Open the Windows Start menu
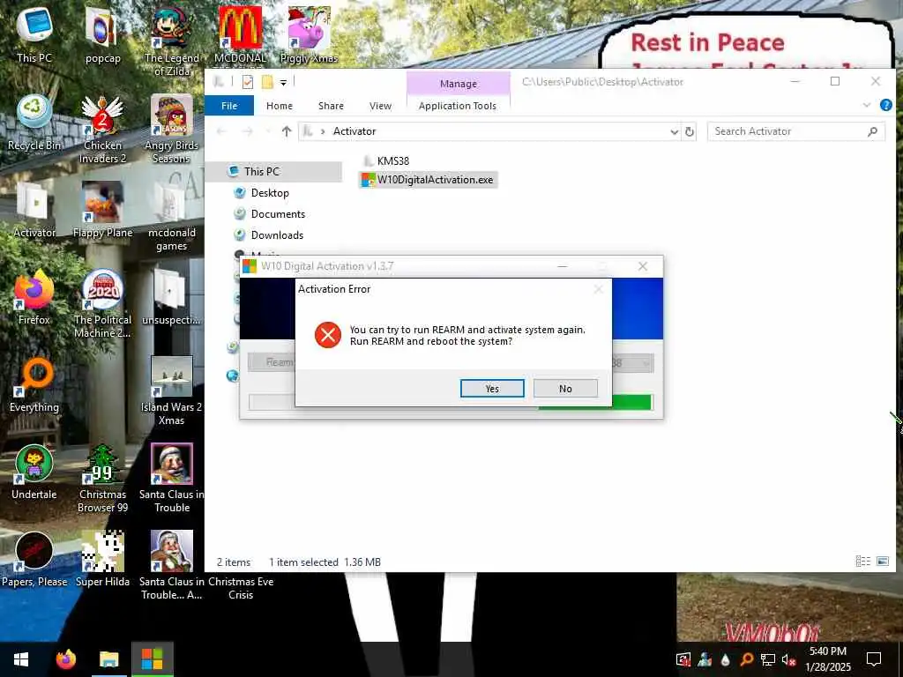 21,659
